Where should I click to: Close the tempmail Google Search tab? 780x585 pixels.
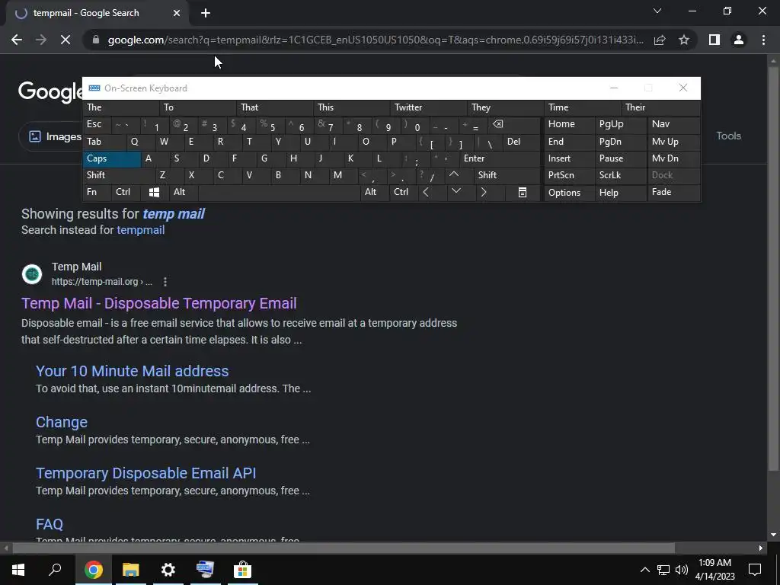177,13
